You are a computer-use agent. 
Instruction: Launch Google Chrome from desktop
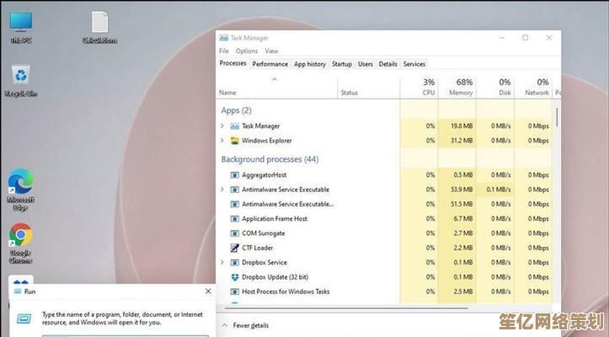(x=20, y=236)
